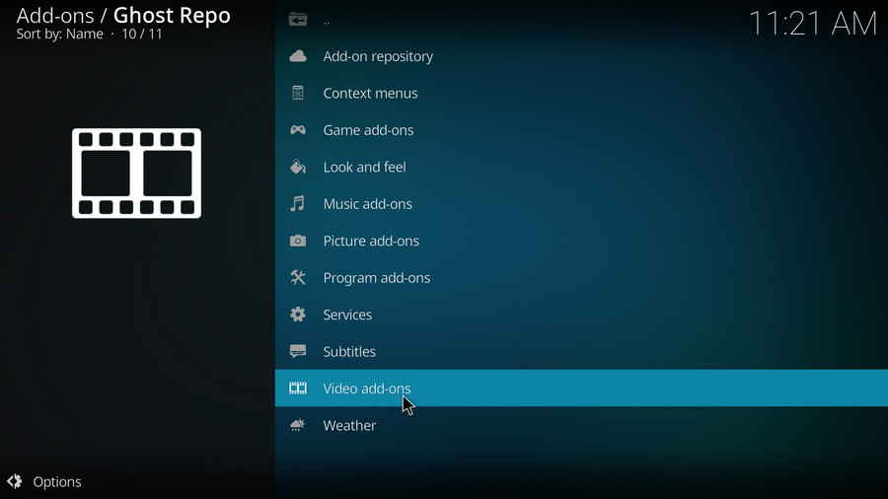
Task: Click the Context menus list icon
Action: pyautogui.click(x=298, y=94)
